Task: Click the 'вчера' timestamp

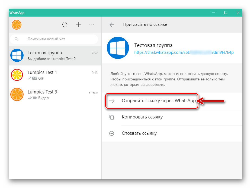Action: coord(93,93)
